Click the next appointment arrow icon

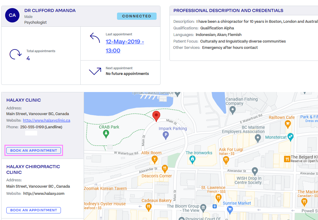pyautogui.click(x=95, y=71)
